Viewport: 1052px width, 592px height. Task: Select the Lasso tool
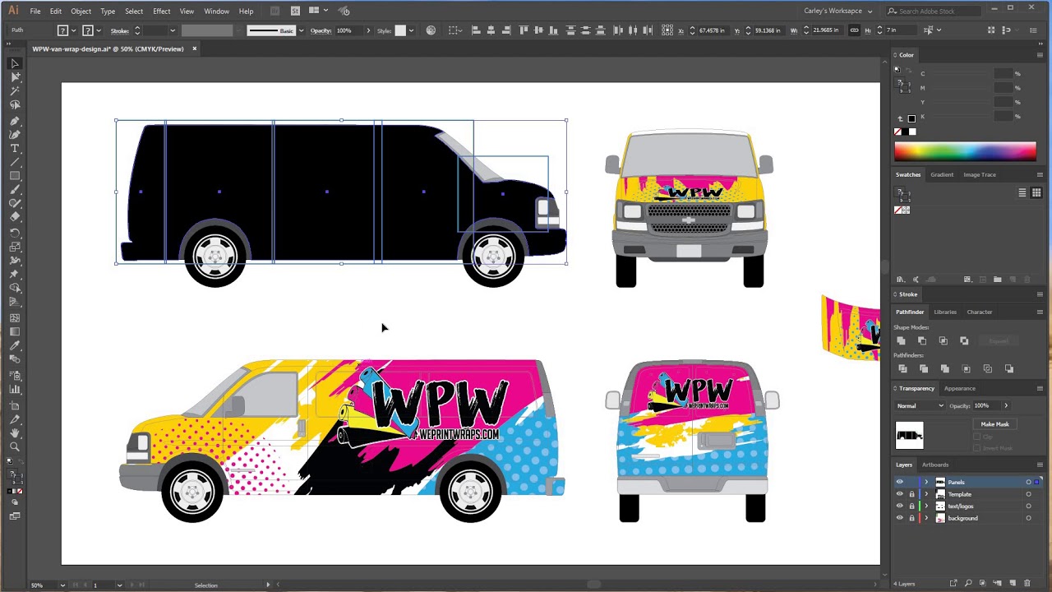point(15,105)
